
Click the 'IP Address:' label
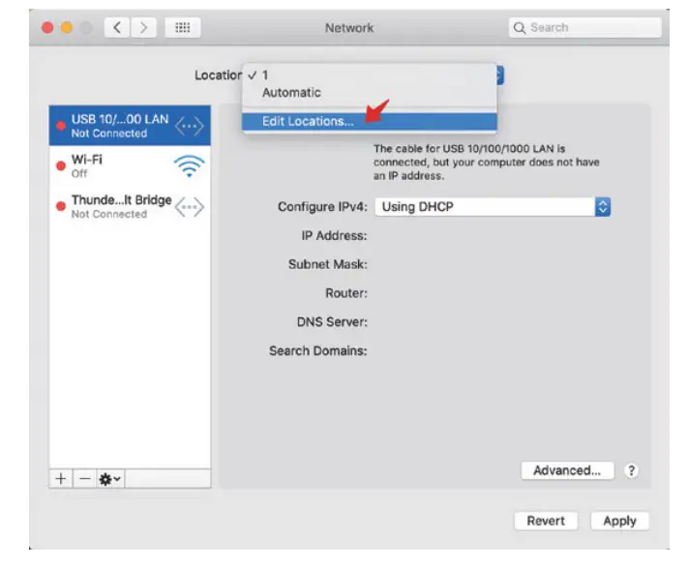coord(334,235)
